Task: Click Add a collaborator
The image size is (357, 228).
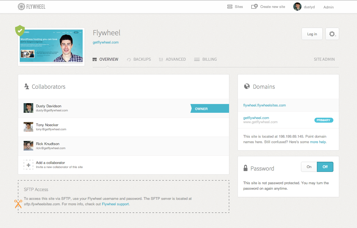Action: [51, 163]
